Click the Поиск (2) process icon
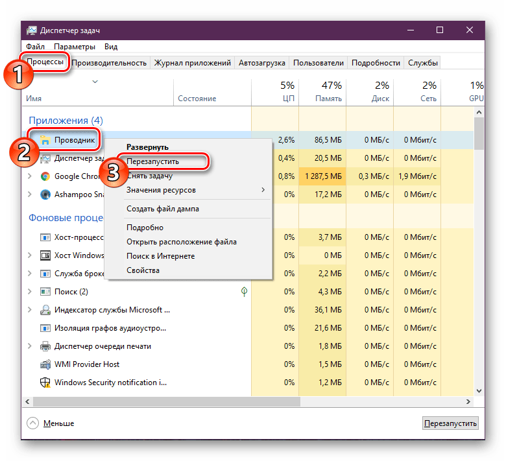 click(45, 292)
